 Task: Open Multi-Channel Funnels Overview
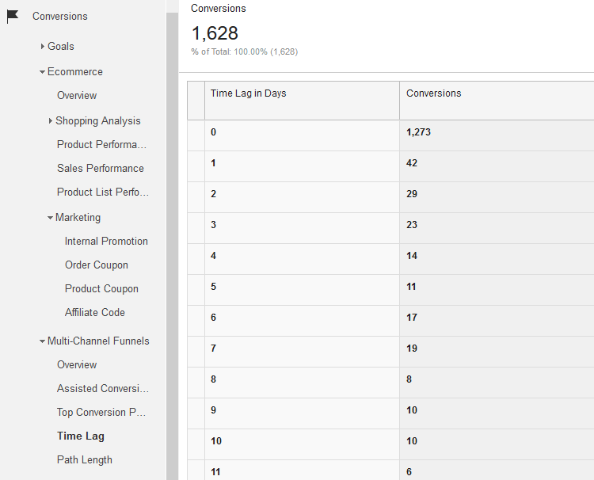pos(77,365)
